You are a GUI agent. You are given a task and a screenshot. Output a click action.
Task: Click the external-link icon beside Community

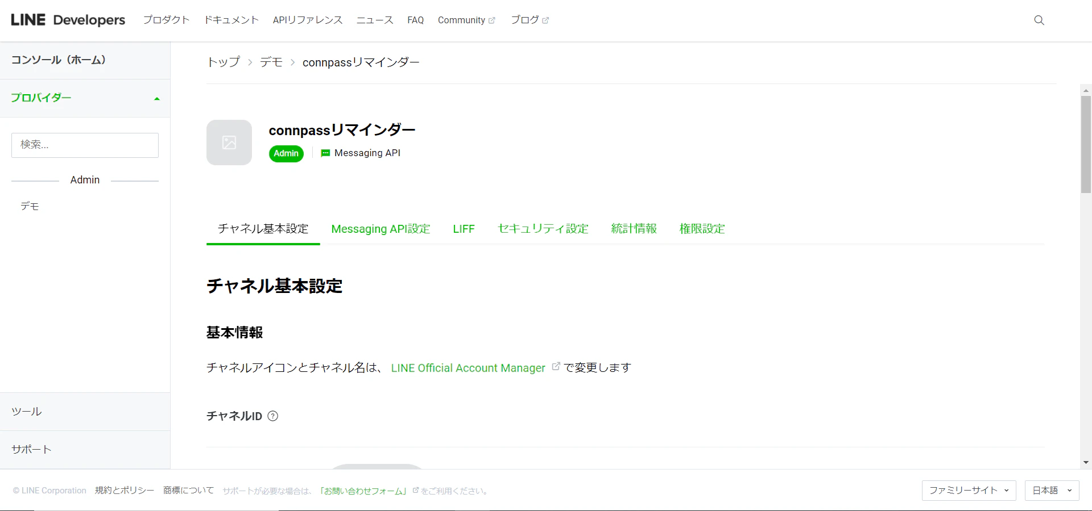[x=492, y=20]
